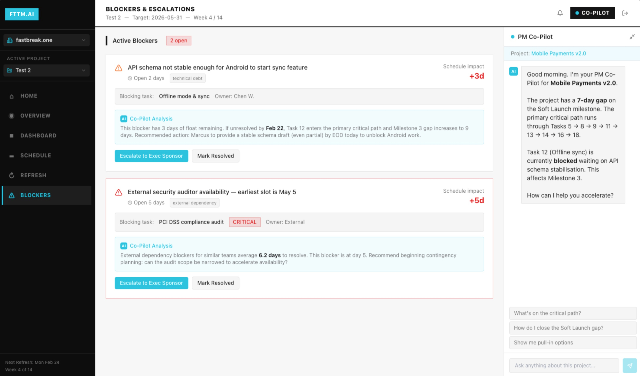Viewport: 640px width, 376px height.
Task: Collapse the PM Co-Pilot panel
Action: click(632, 37)
